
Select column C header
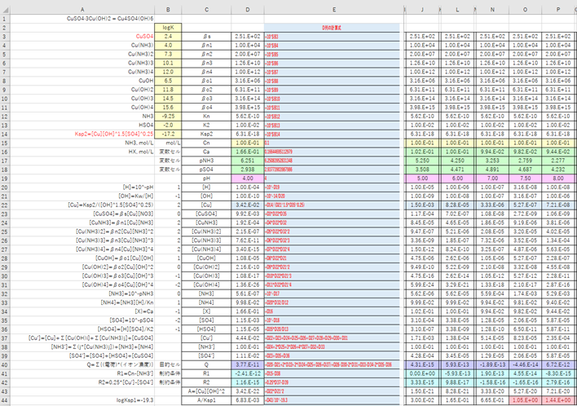pos(206,10)
